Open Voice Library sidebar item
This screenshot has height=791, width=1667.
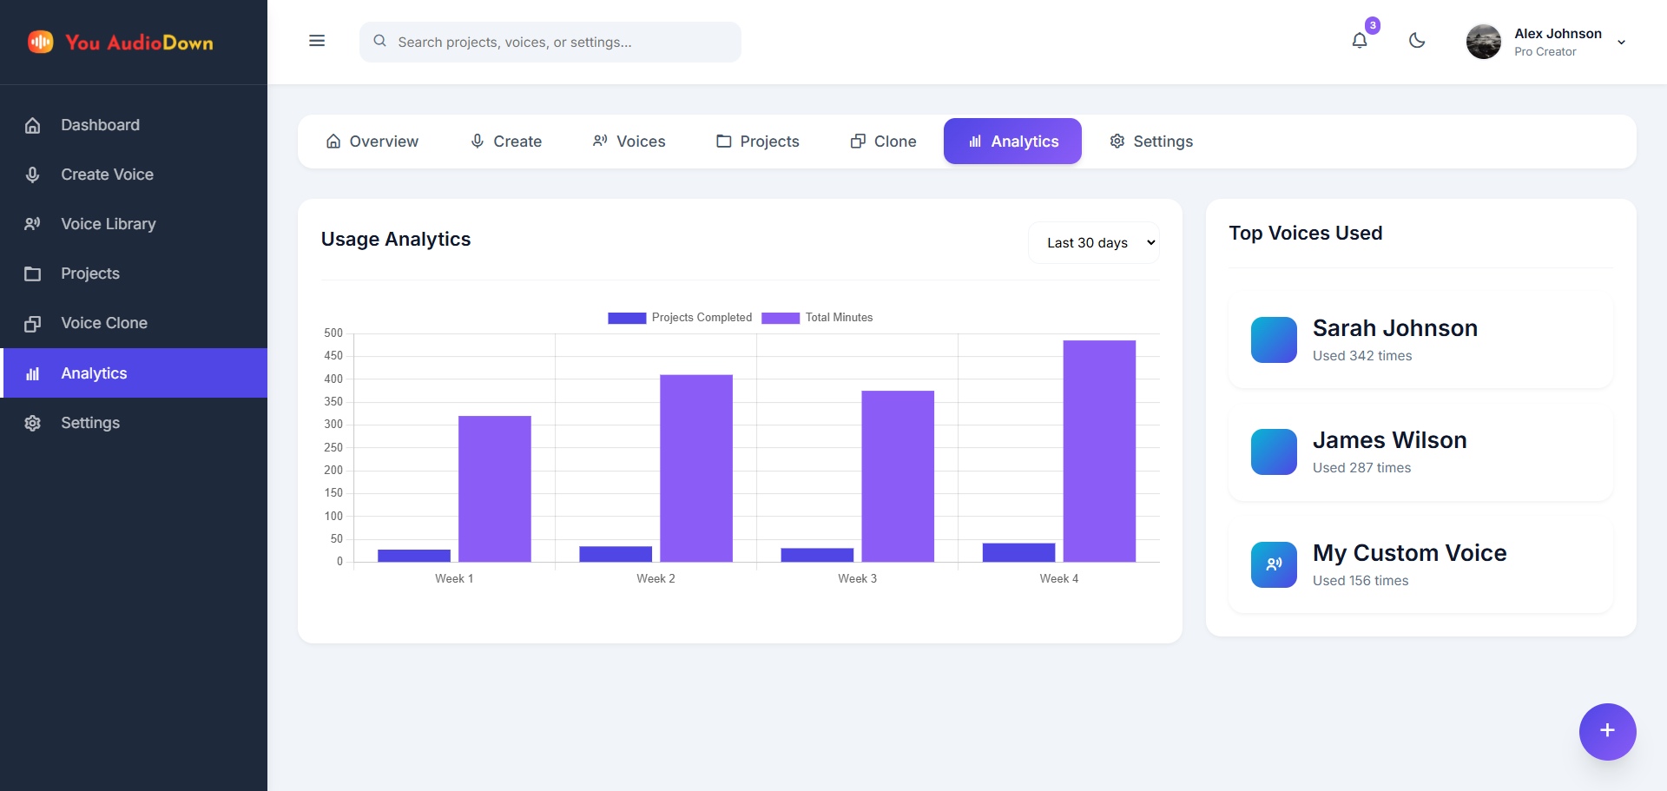click(134, 224)
